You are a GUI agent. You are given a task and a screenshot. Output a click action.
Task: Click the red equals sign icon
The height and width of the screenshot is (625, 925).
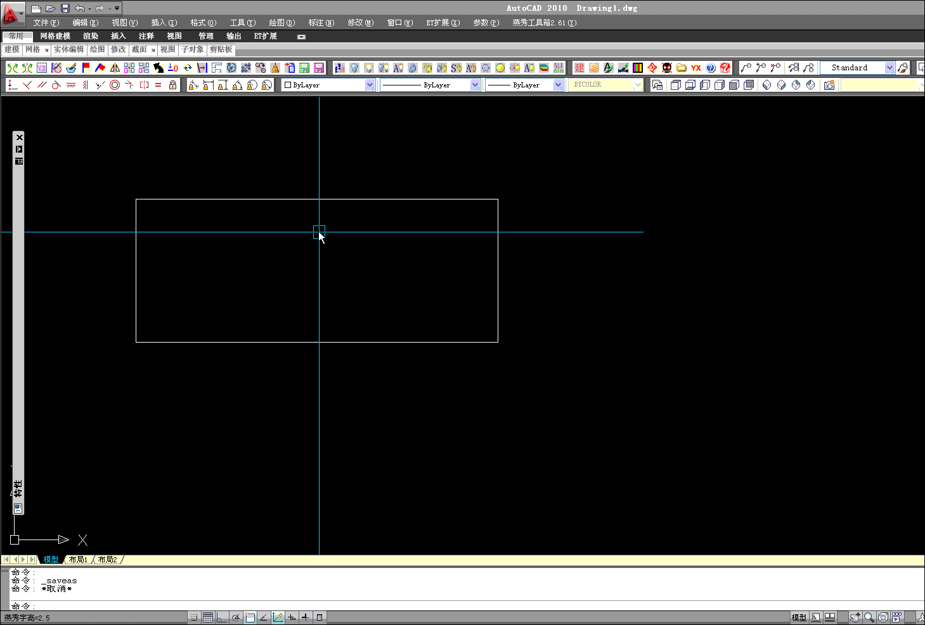click(158, 85)
